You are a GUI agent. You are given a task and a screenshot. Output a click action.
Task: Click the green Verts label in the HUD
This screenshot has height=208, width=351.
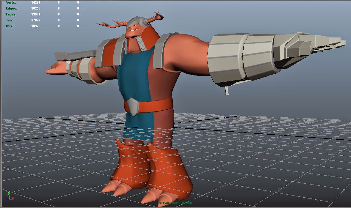coord(11,2)
